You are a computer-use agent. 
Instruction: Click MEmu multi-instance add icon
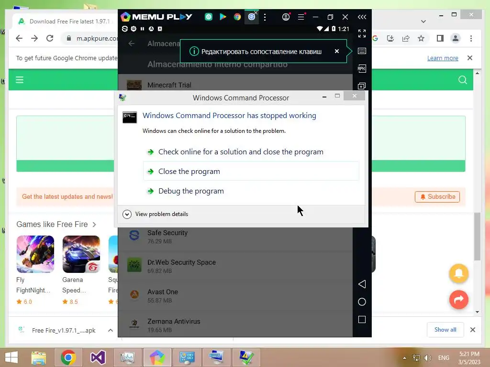pyautogui.click(x=362, y=86)
